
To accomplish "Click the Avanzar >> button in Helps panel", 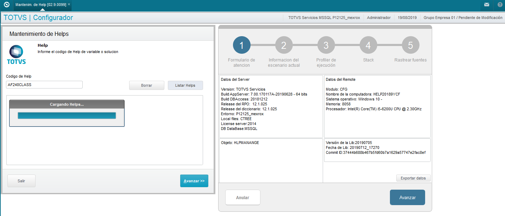I will pos(194,181).
